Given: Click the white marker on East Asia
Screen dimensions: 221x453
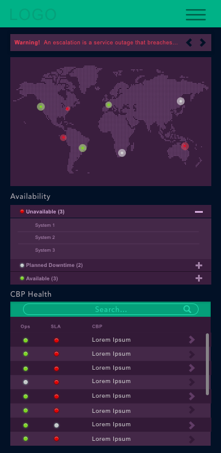Looking at the screenshot, I should coord(180,101).
